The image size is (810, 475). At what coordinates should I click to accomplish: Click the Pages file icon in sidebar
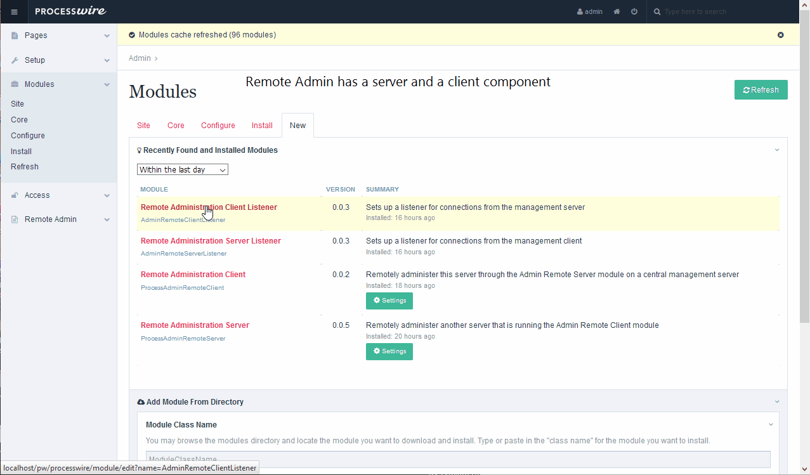[15, 36]
